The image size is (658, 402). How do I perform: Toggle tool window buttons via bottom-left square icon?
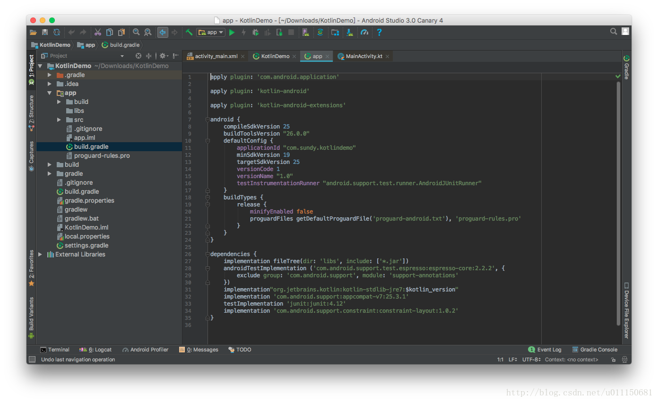point(32,359)
